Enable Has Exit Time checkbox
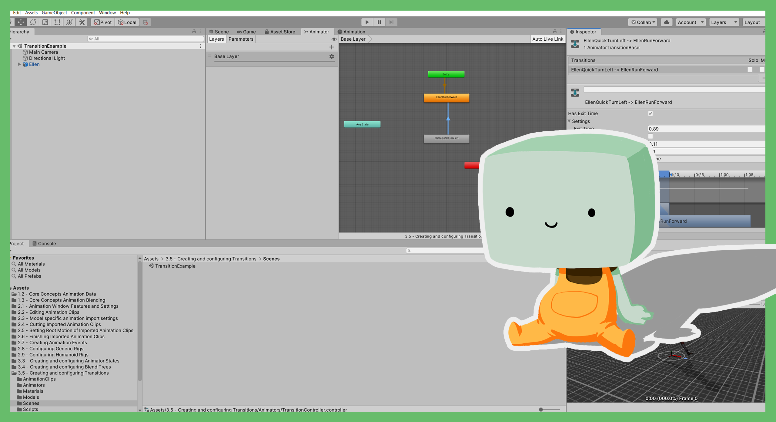Screen dimensions: 776x422 [651, 113]
